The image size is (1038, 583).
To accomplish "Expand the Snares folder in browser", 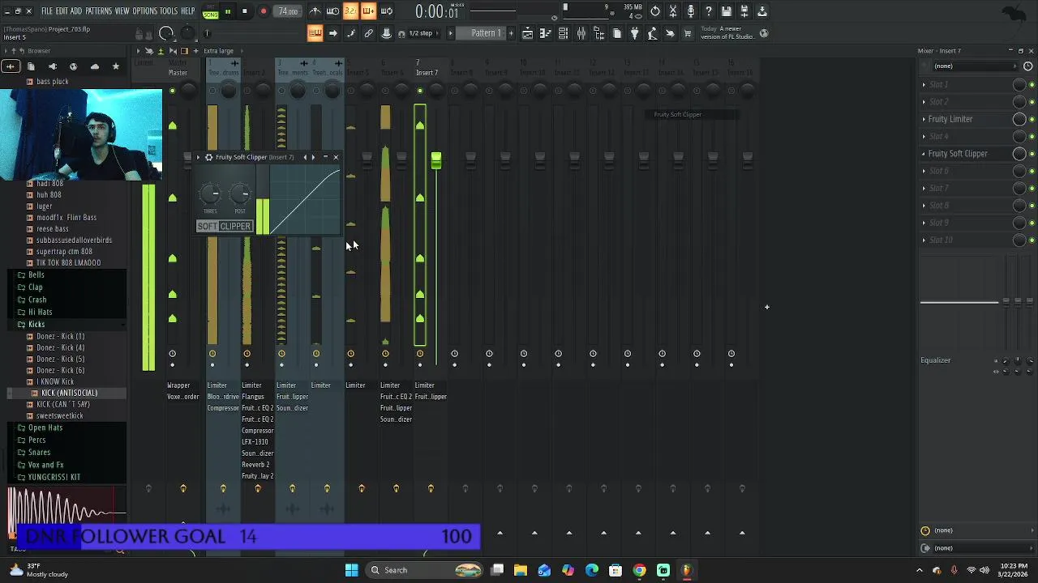I will (x=39, y=453).
